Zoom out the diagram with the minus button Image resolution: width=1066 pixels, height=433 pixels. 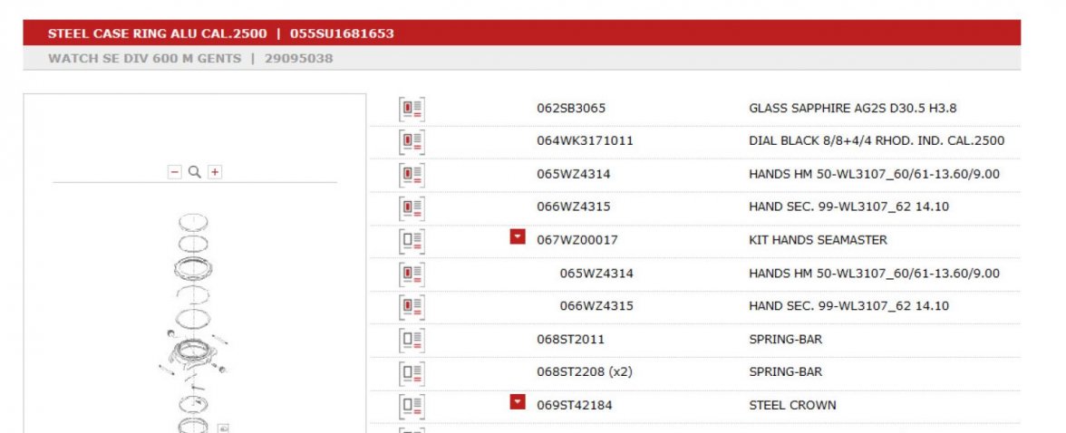(x=175, y=172)
